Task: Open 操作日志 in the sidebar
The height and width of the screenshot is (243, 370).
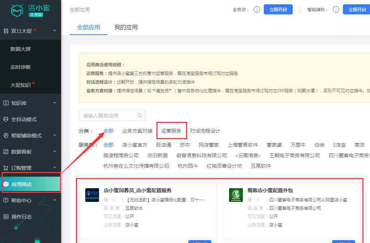Action: (21, 217)
